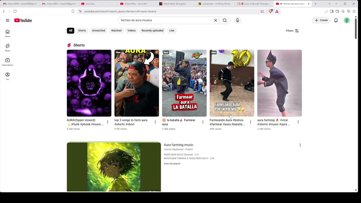This screenshot has height=203, width=361.
Task: Open the Aura farming music playlist title
Action: (x=179, y=145)
